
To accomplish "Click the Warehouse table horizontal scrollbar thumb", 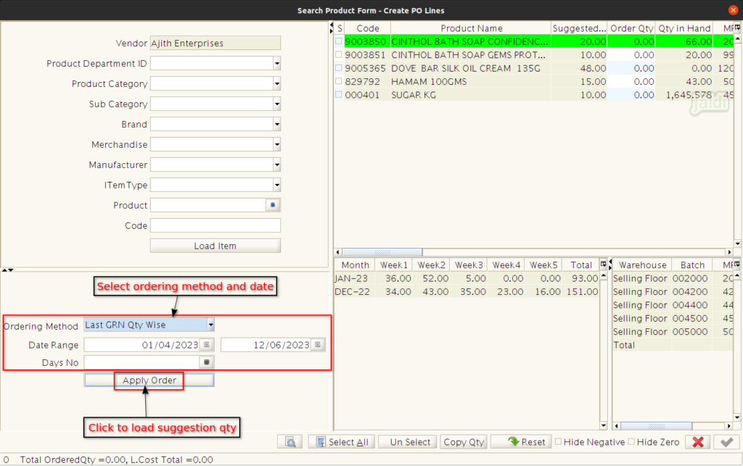I will coord(656,426).
